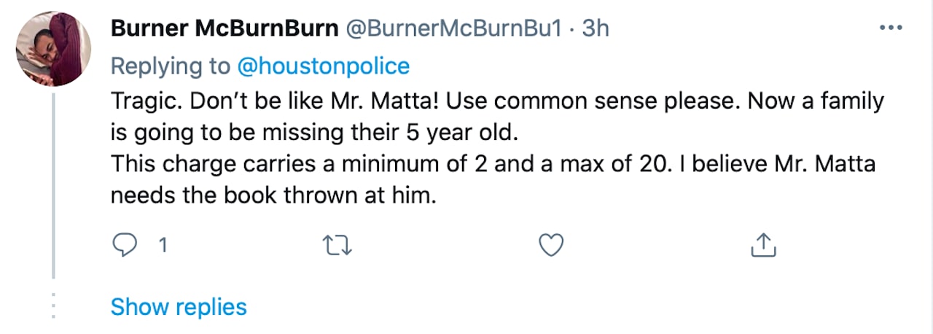Click the reply count number 1
Viewport: 933px width, 334px height.
pos(163,246)
